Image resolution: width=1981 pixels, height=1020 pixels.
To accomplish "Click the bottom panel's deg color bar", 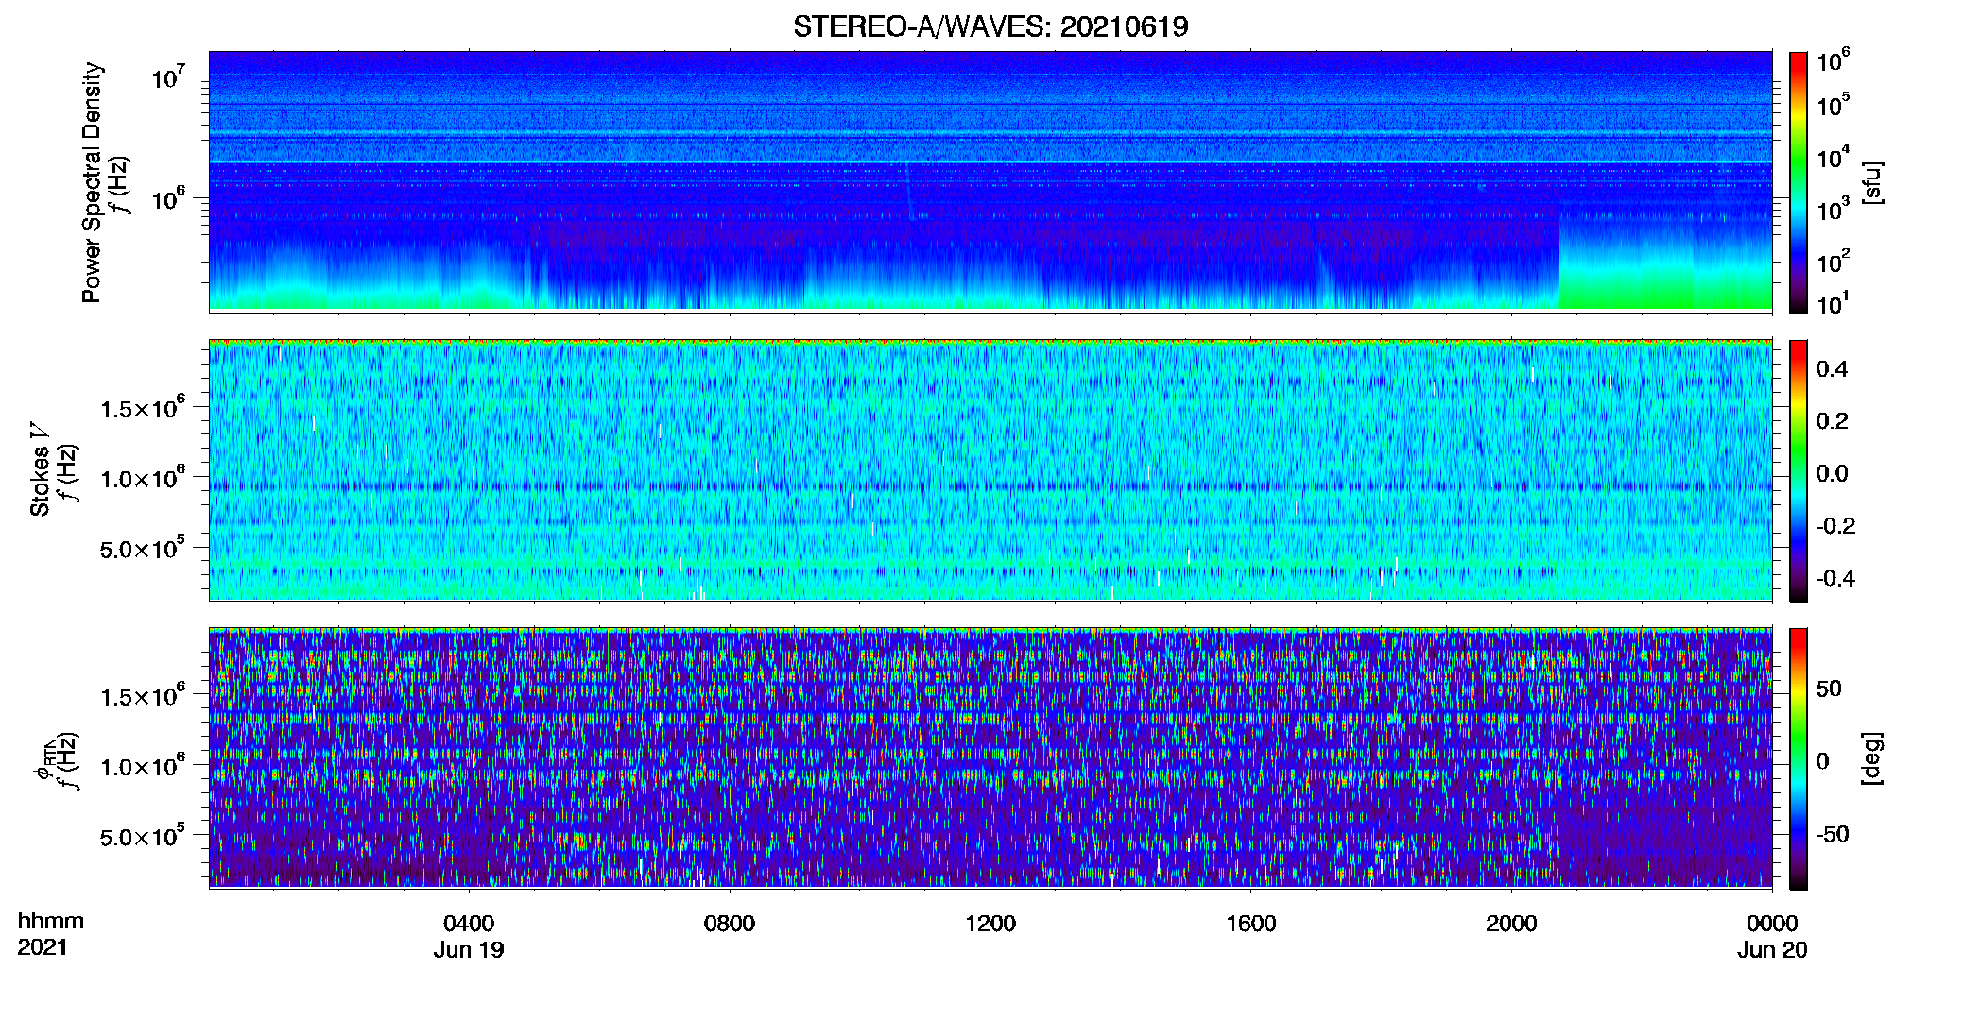I will coord(1799,758).
